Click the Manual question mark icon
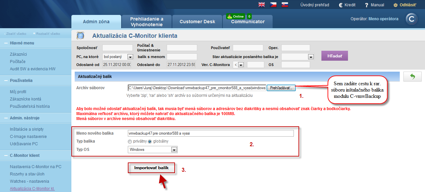This screenshot has width=425, height=192. [x=367, y=5]
